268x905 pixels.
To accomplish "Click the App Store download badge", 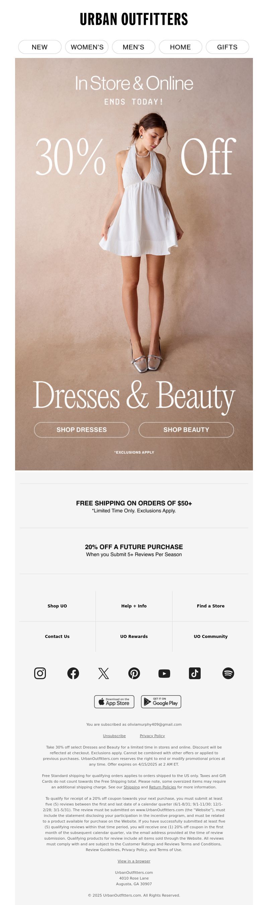I will pyautogui.click(x=114, y=702).
